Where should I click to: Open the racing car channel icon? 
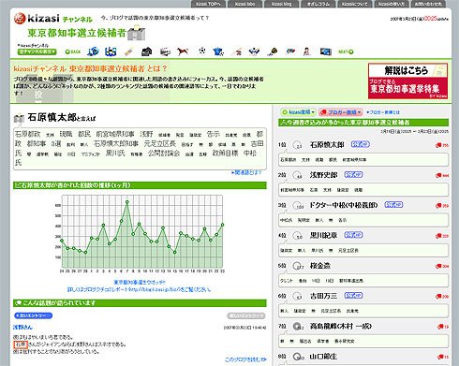[x=290, y=51]
